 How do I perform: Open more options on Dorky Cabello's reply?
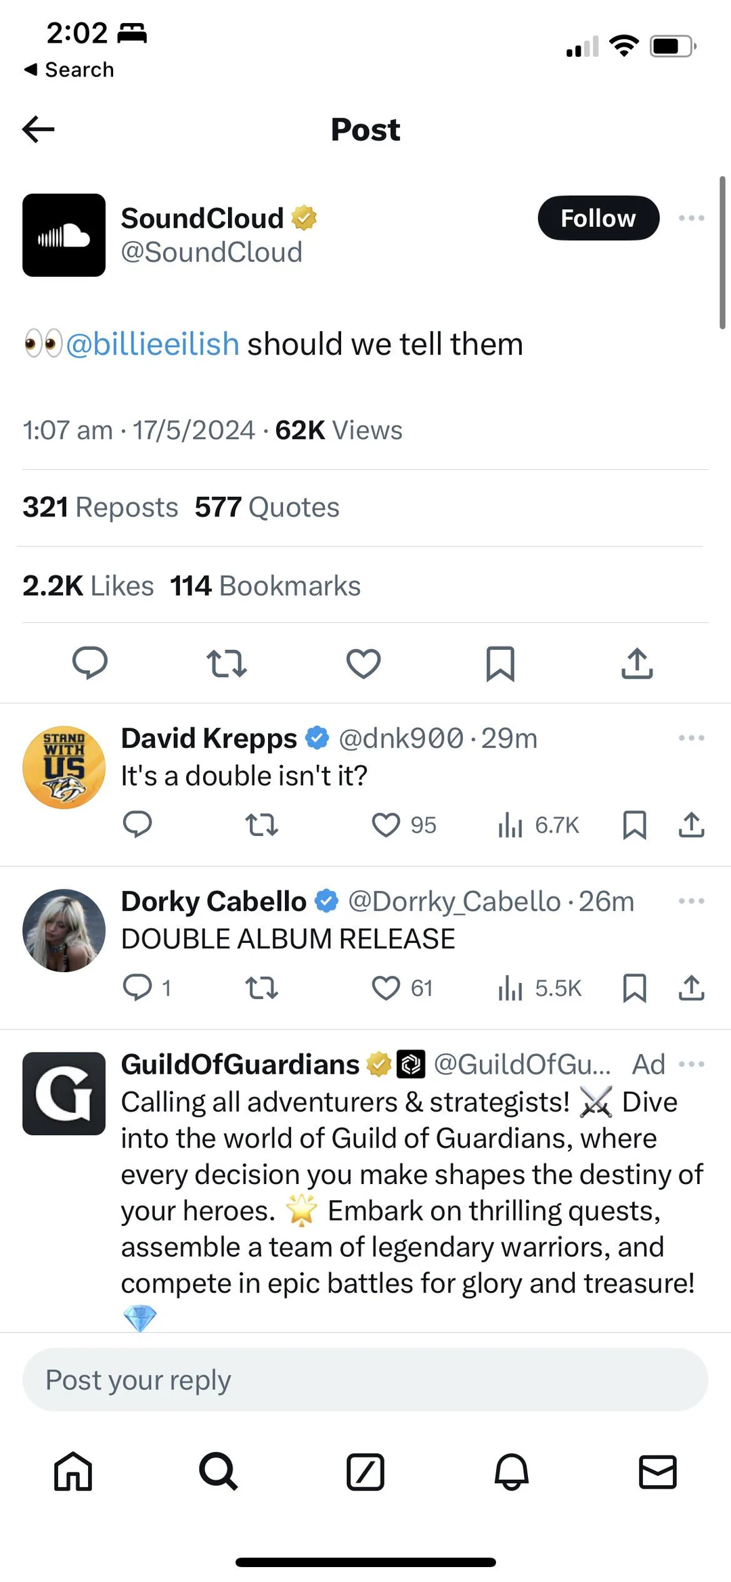[691, 901]
